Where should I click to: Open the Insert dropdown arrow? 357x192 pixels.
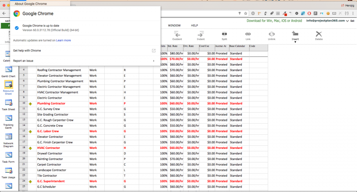click(295, 42)
